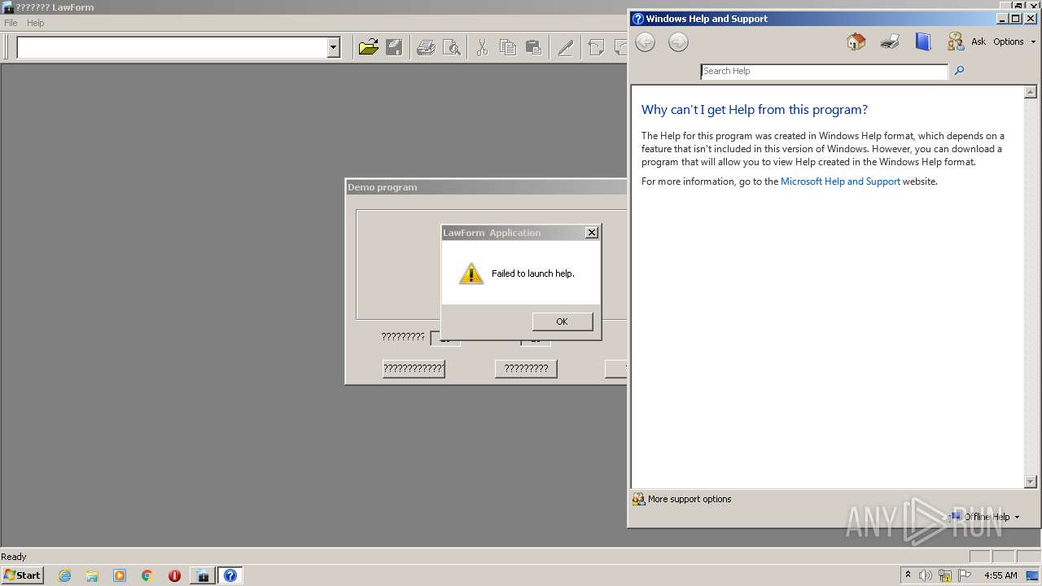Open the Options dropdown in Help window
Screen dimensions: 1042x586
(1014, 42)
